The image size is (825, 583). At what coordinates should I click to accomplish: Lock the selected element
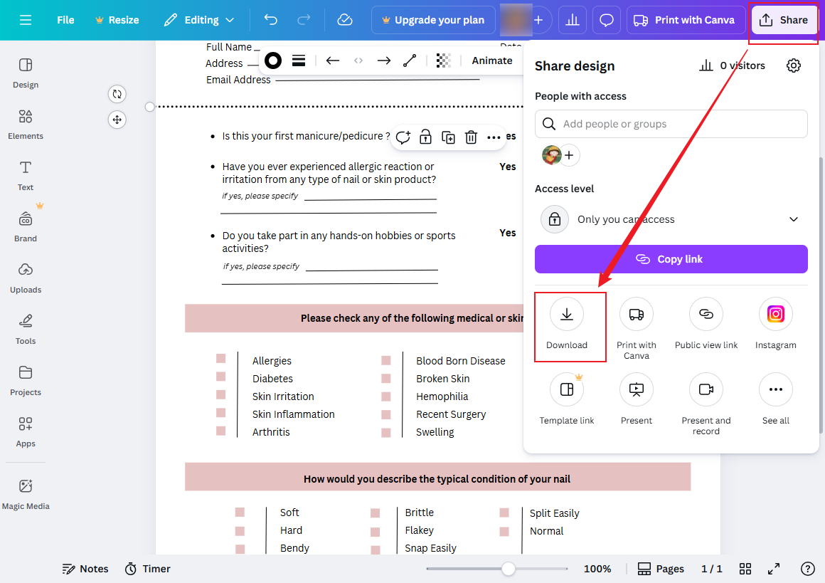click(x=425, y=137)
